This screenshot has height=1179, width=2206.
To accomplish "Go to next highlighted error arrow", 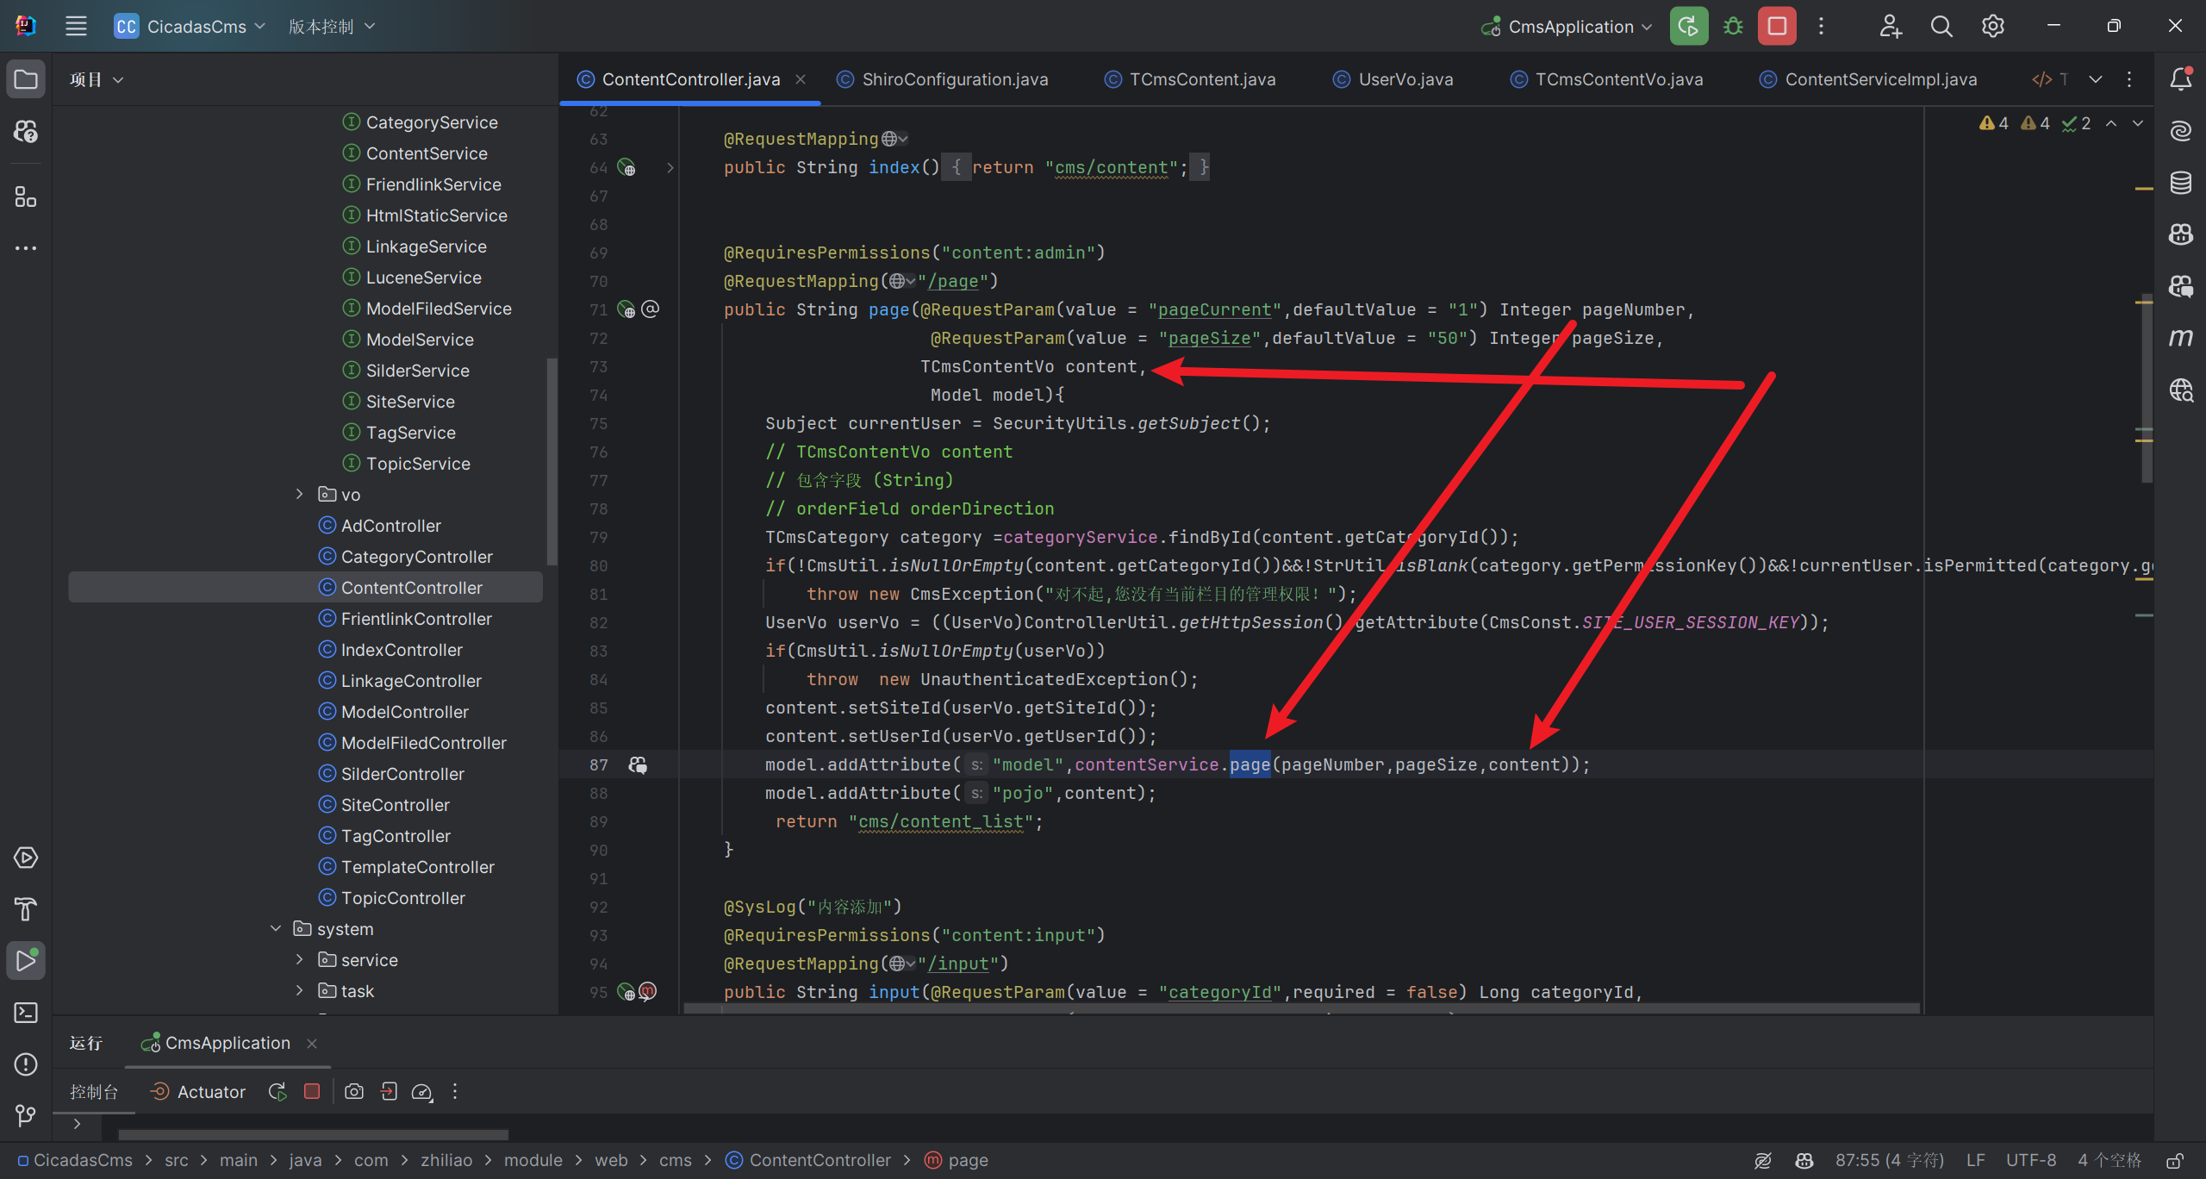I will (x=2138, y=123).
